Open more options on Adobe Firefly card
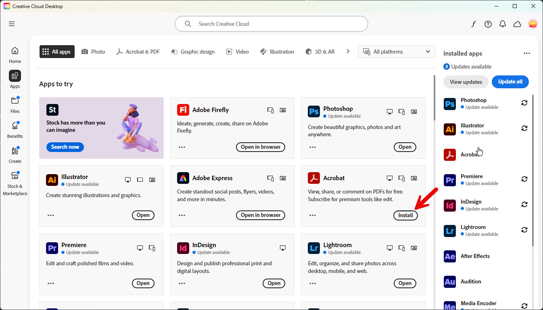This screenshot has width=543, height=310. pyautogui.click(x=182, y=147)
